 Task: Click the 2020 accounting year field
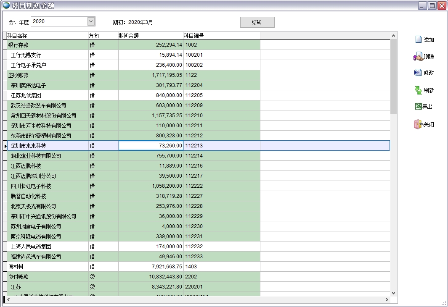(x=59, y=21)
